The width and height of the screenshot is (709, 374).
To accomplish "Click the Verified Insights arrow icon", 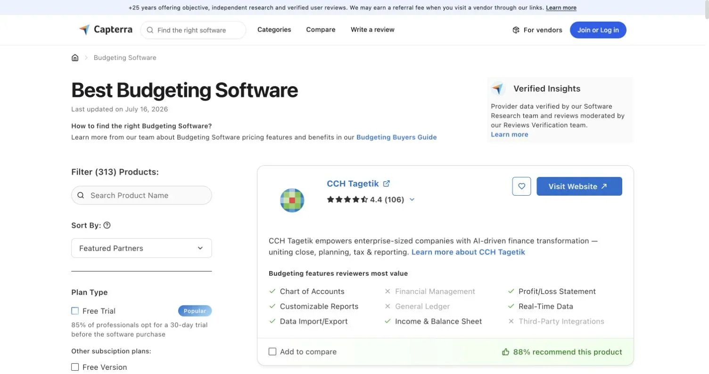I will click(x=498, y=88).
